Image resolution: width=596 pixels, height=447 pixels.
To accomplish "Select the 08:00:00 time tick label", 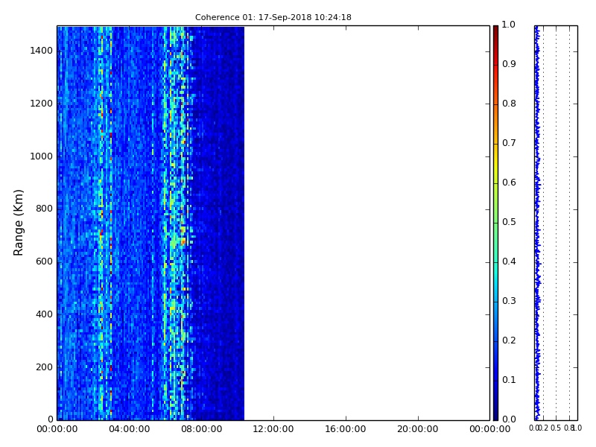I will pos(201,429).
